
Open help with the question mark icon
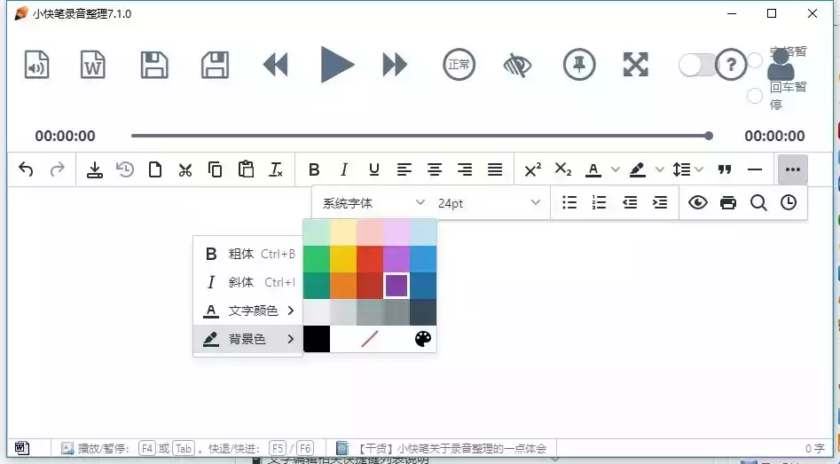click(x=731, y=64)
